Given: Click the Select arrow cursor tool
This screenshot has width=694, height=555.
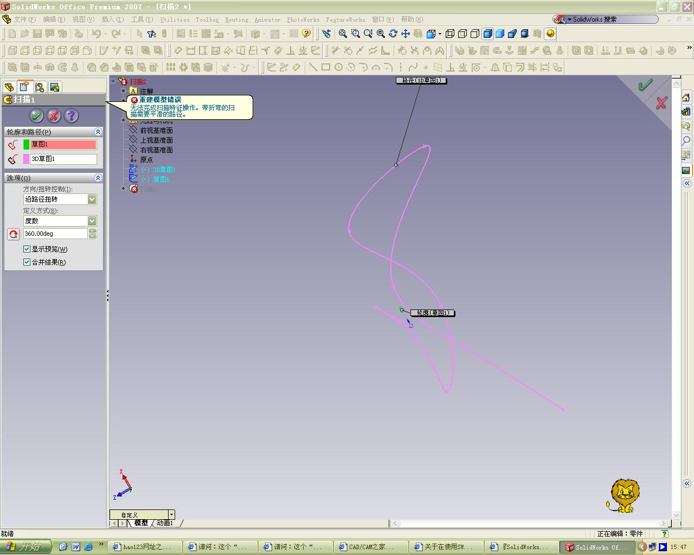Looking at the screenshot, I should (139, 34).
